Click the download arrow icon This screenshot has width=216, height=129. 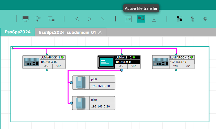coord(154,19)
